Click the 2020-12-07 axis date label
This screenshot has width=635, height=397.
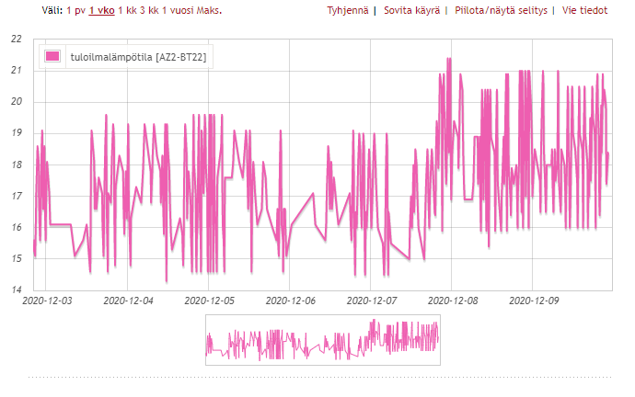click(372, 301)
